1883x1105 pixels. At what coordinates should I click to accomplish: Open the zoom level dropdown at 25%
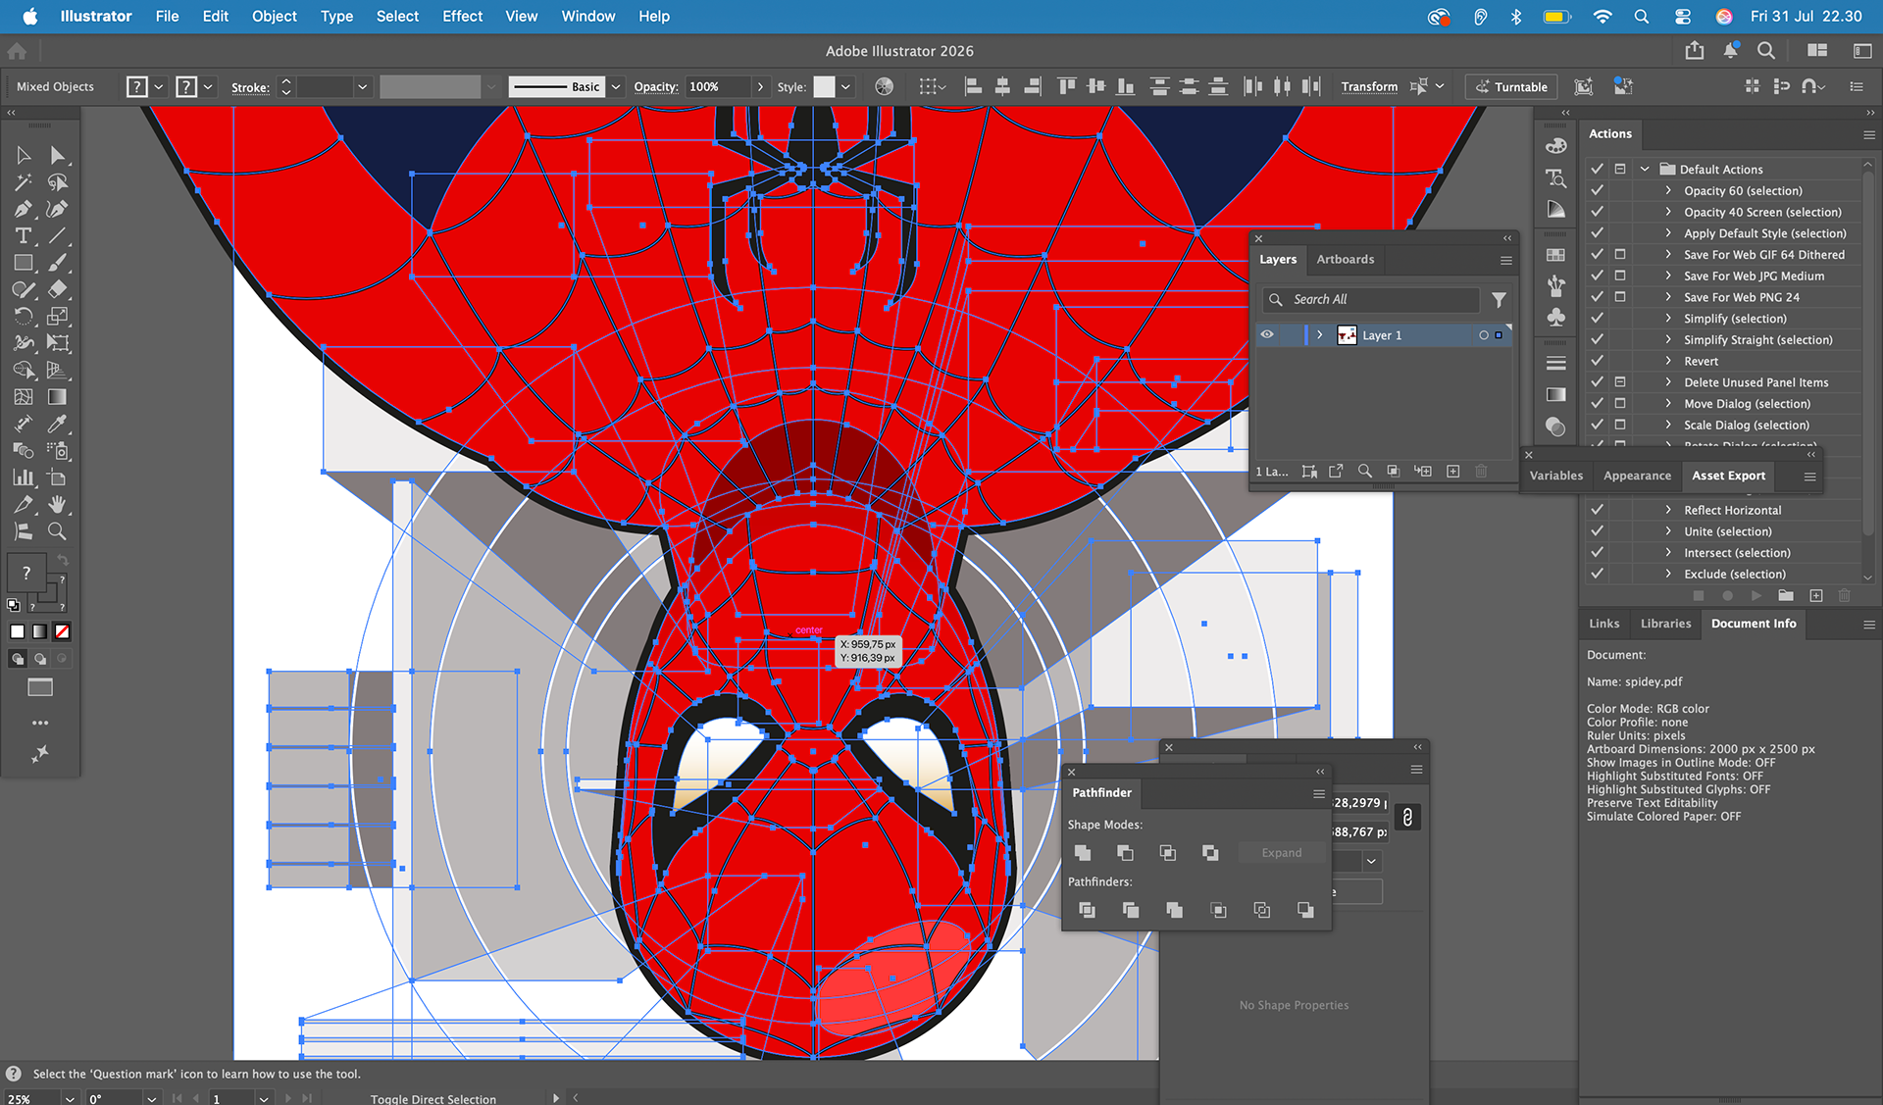(x=70, y=1099)
